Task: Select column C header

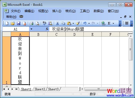Action: pyautogui.click(x=57, y=34)
